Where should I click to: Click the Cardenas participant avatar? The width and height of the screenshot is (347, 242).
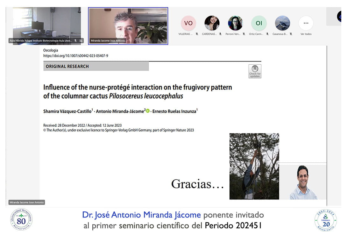212,23
